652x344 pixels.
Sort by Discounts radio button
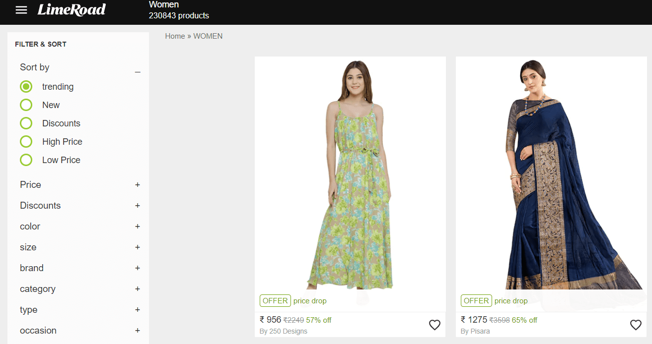pyautogui.click(x=26, y=123)
